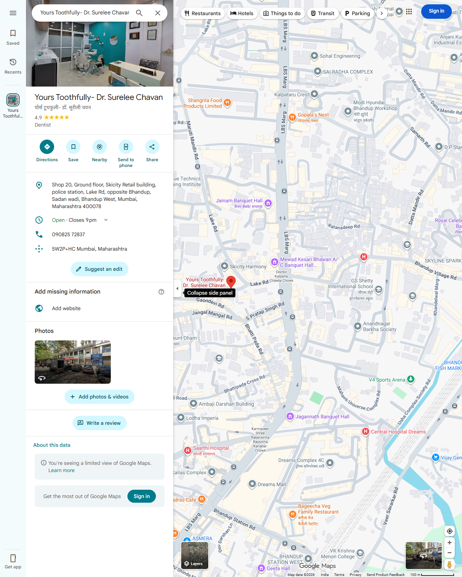Clear search with the X icon
Viewport: 462px width, 577px height.
[x=158, y=13]
